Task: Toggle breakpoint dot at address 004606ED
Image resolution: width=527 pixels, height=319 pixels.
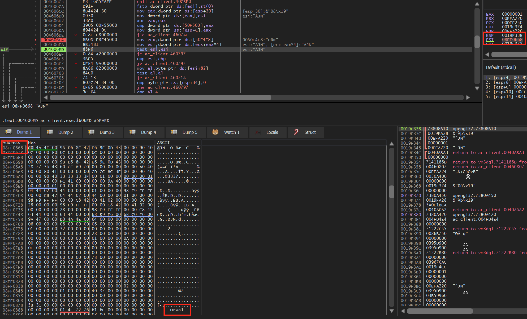Action: (x=36, y=49)
